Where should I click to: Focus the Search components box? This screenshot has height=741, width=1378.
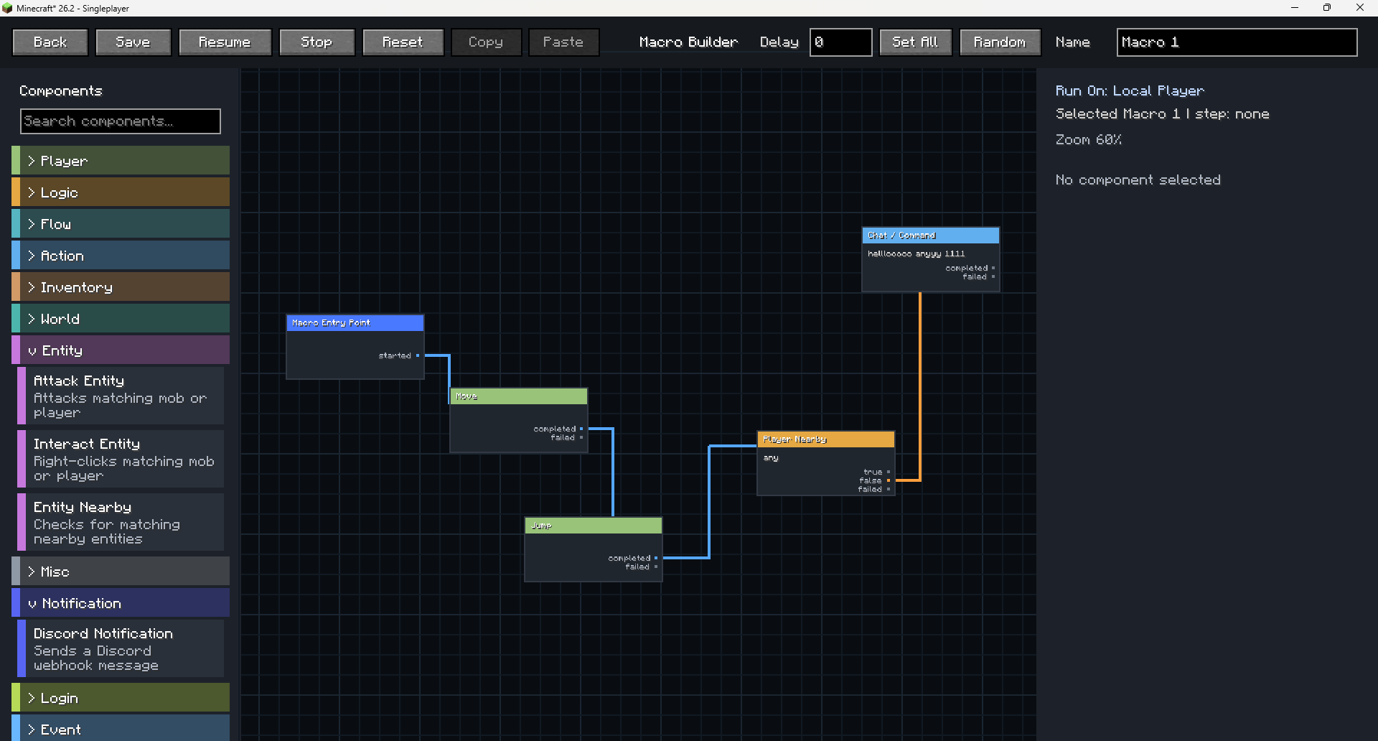click(121, 121)
